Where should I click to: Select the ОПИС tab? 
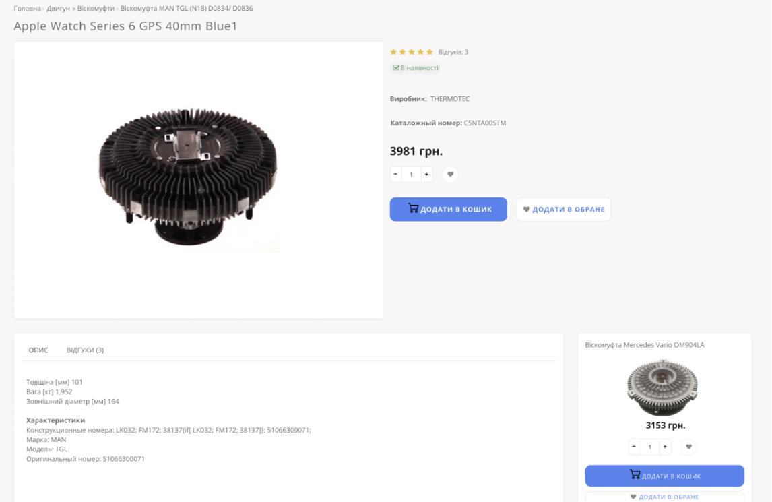pyautogui.click(x=38, y=350)
